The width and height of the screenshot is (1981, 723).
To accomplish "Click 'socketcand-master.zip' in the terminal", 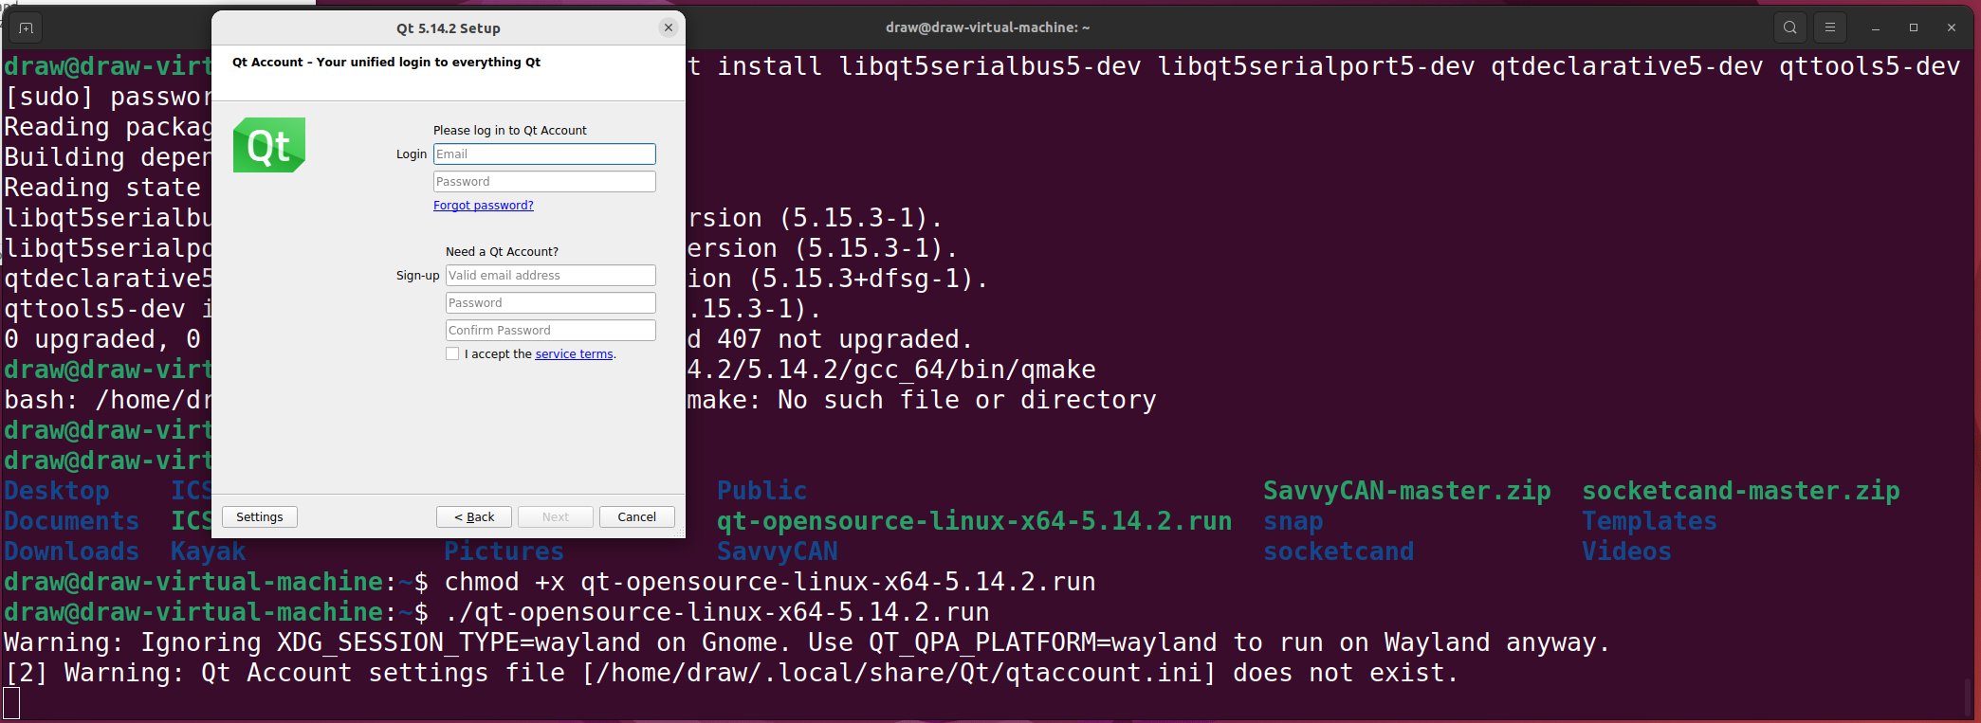I will pyautogui.click(x=1741, y=491).
